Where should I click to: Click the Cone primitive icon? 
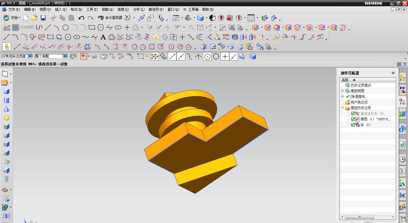[x=6, y=109]
